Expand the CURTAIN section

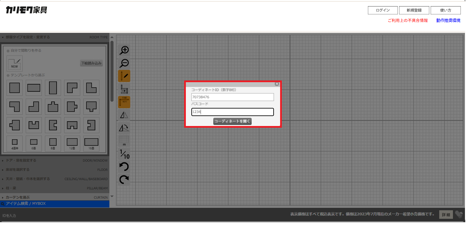click(55, 197)
